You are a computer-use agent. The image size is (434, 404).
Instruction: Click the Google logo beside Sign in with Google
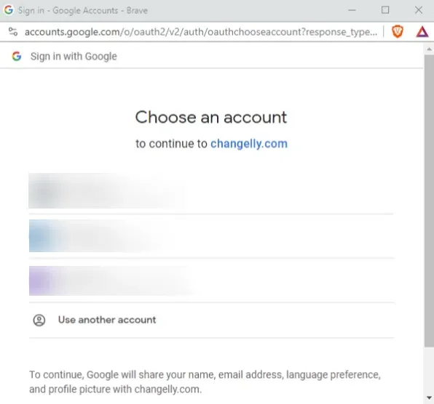point(17,56)
